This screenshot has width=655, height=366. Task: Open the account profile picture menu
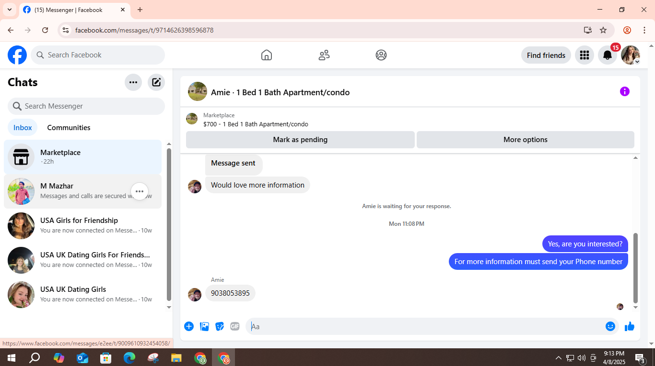tap(631, 55)
